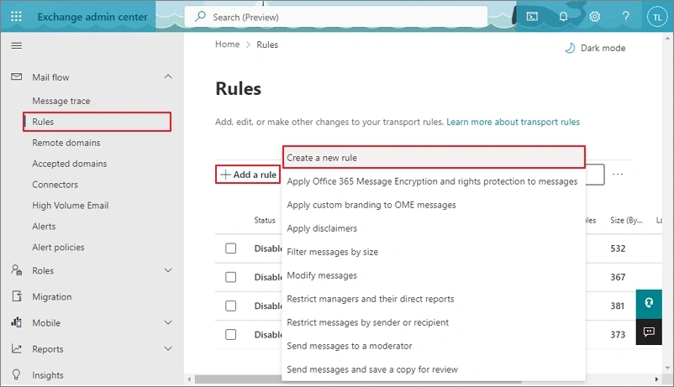Check the box for the 373 size rule
The height and width of the screenshot is (387, 674).
(x=231, y=335)
